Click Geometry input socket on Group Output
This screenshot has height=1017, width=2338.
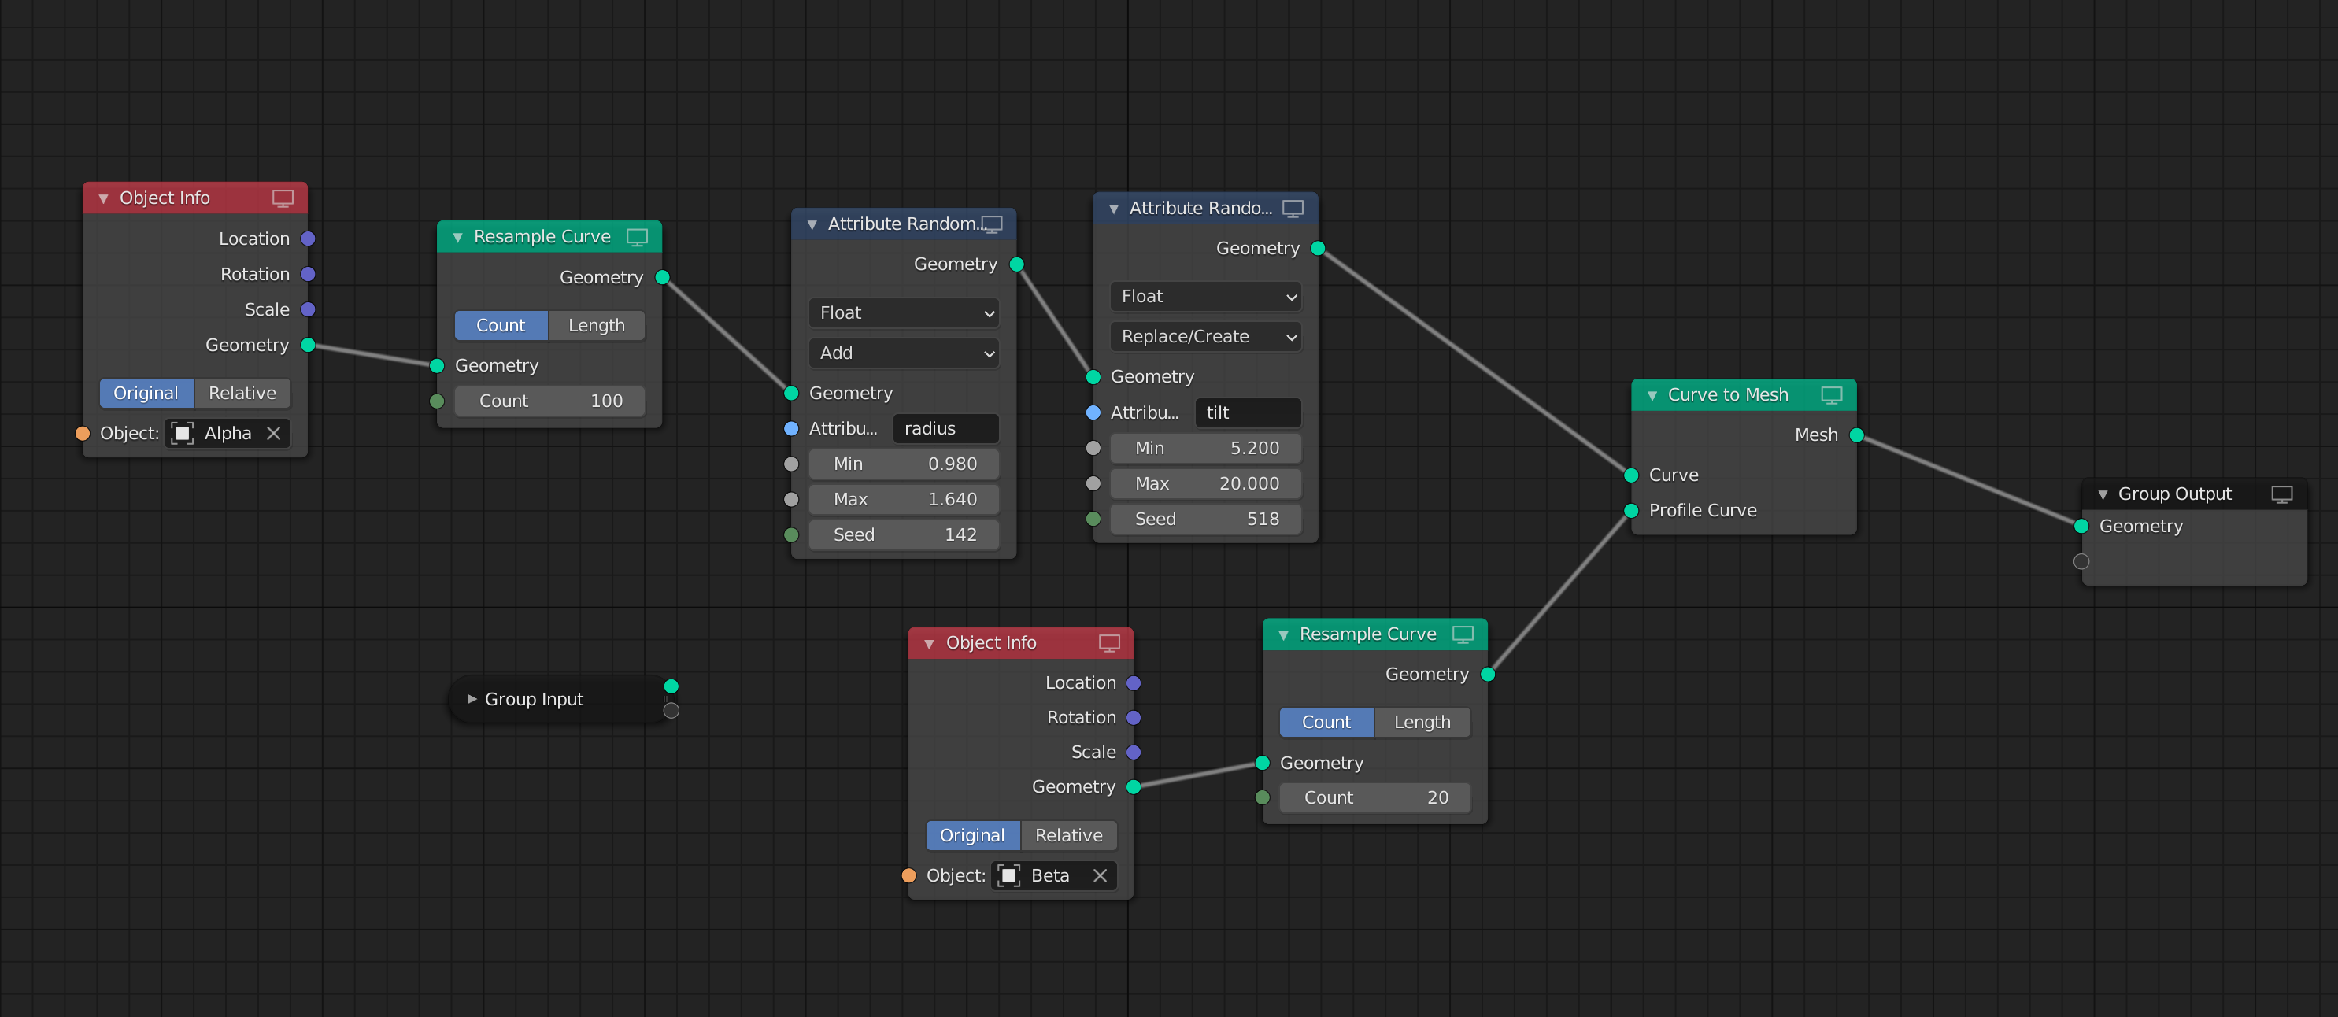pyautogui.click(x=2081, y=526)
